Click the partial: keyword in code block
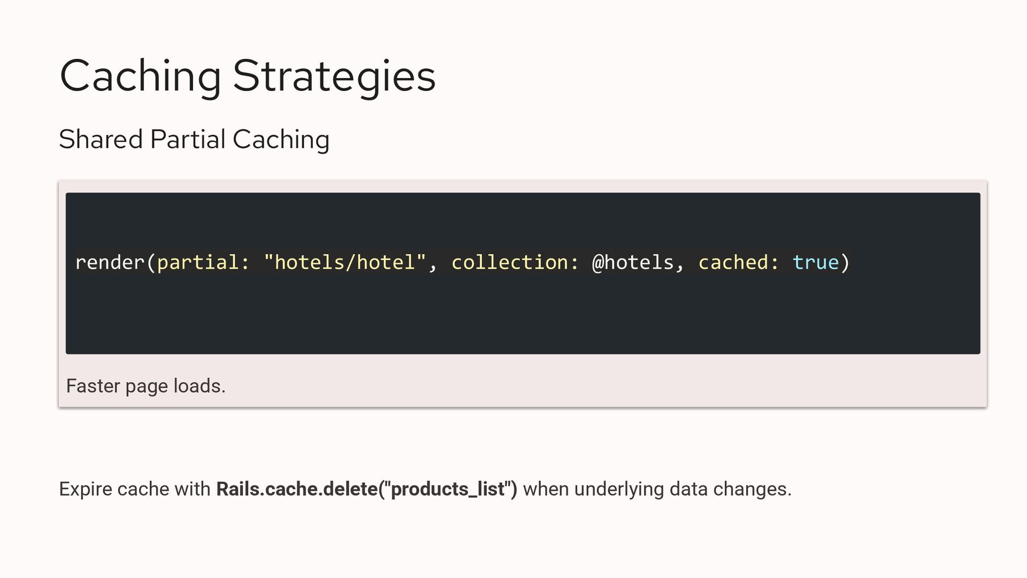Viewport: 1027px width, 578px height. click(x=203, y=262)
